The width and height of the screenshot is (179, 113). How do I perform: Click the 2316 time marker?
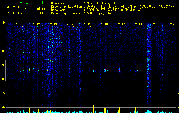104,24
